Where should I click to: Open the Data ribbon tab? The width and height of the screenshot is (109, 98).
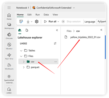point(46,15)
